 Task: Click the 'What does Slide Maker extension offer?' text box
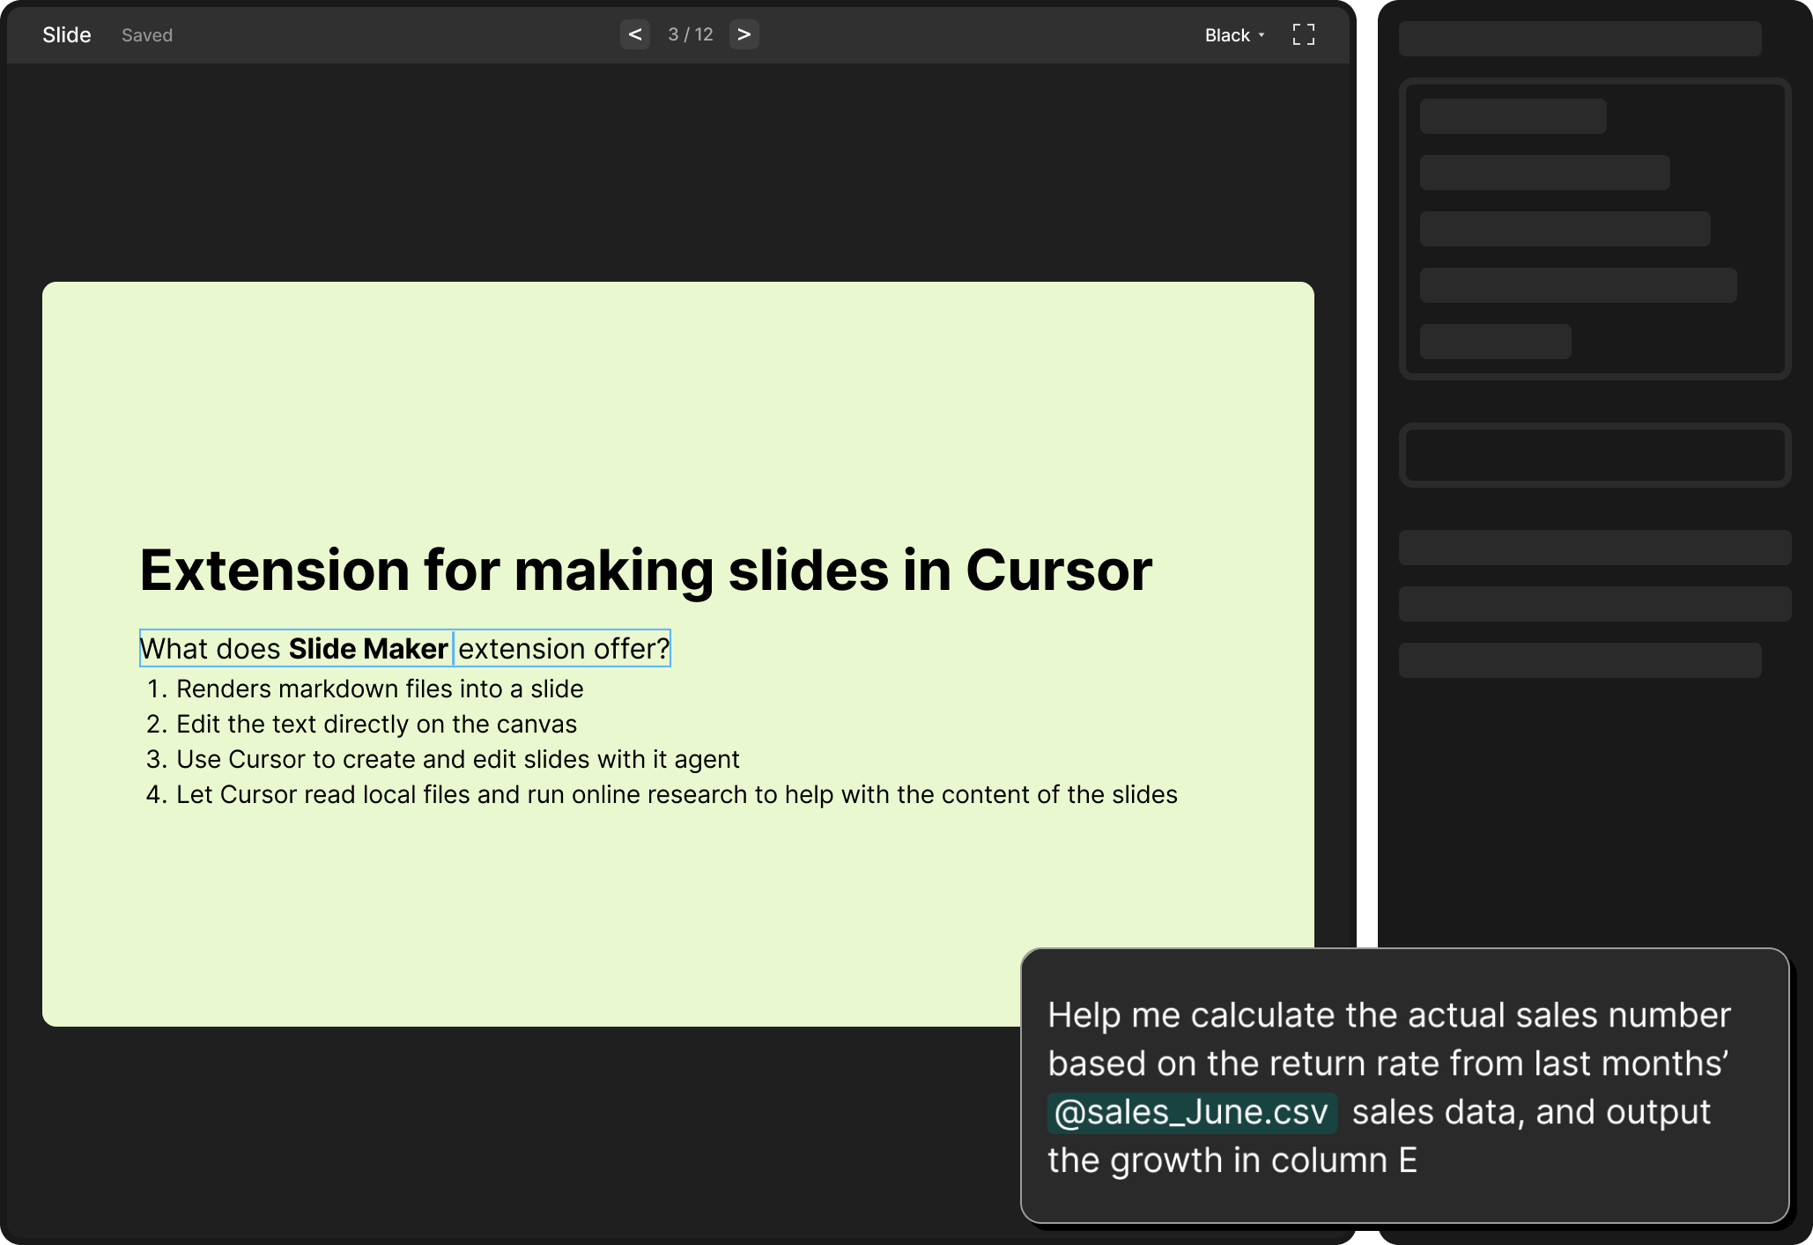[405, 648]
